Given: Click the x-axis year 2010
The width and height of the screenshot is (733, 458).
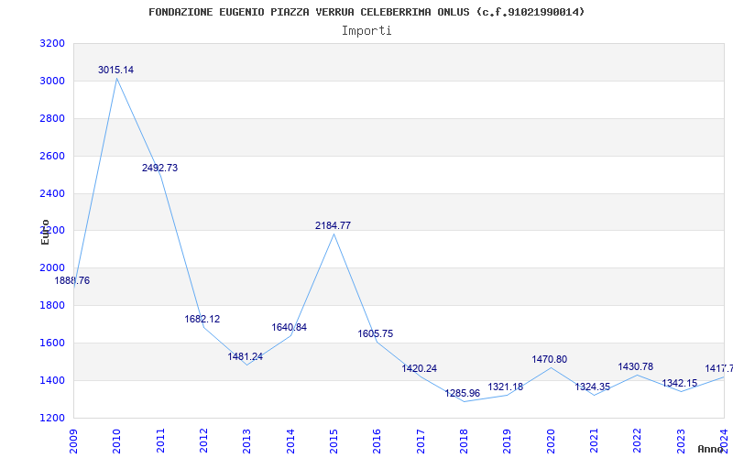Looking at the screenshot, I should click(117, 441).
